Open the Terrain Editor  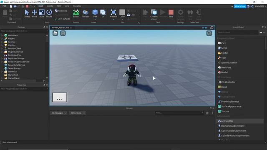click(x=76, y=13)
